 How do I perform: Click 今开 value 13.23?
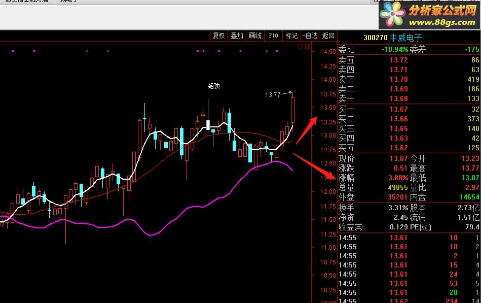(x=470, y=158)
